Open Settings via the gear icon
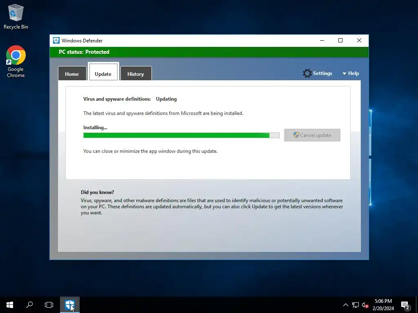This screenshot has height=313, width=418. coord(307,73)
